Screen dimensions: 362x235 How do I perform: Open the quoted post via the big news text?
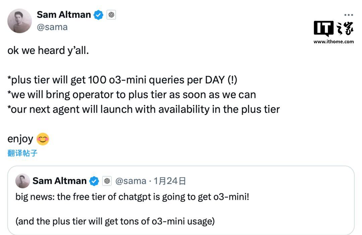tap(132, 197)
